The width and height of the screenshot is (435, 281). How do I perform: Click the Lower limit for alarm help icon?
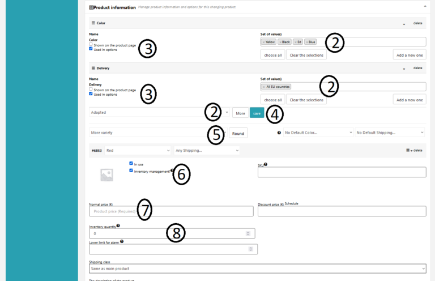(122, 241)
